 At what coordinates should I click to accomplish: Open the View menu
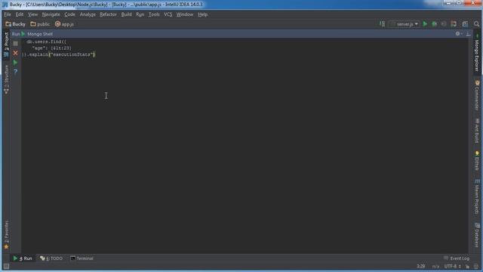point(32,14)
